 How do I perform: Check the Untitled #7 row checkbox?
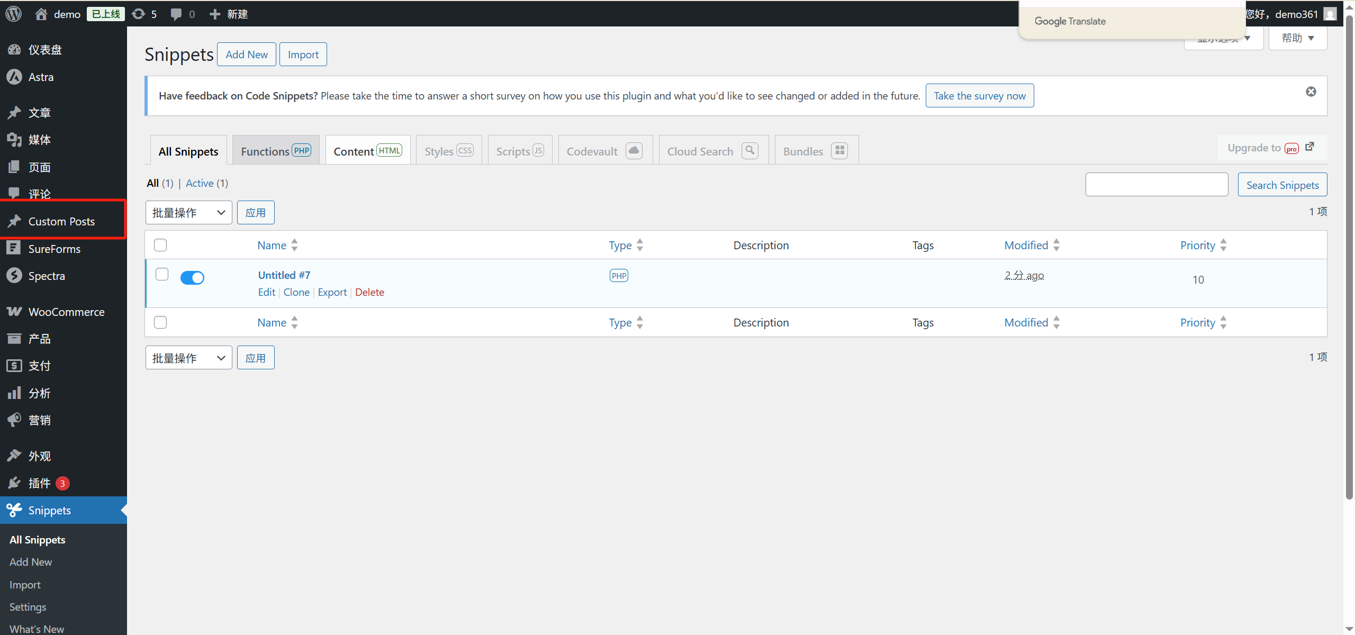pos(162,274)
